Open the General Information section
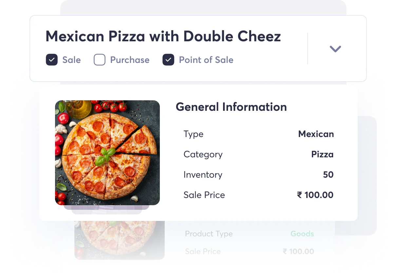 231,107
